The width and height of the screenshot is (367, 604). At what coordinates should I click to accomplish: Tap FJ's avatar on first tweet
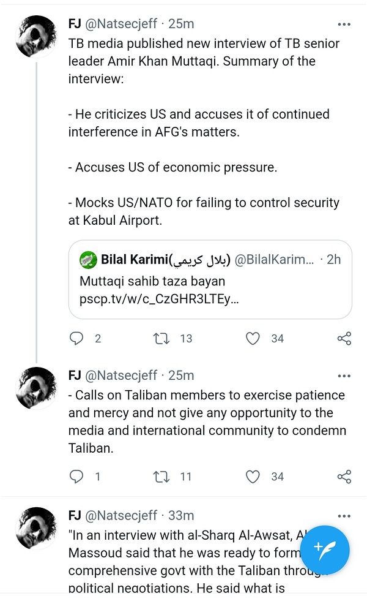[35, 37]
